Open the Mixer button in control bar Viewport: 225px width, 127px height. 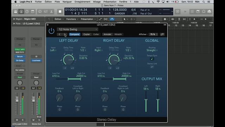tap(46, 12)
